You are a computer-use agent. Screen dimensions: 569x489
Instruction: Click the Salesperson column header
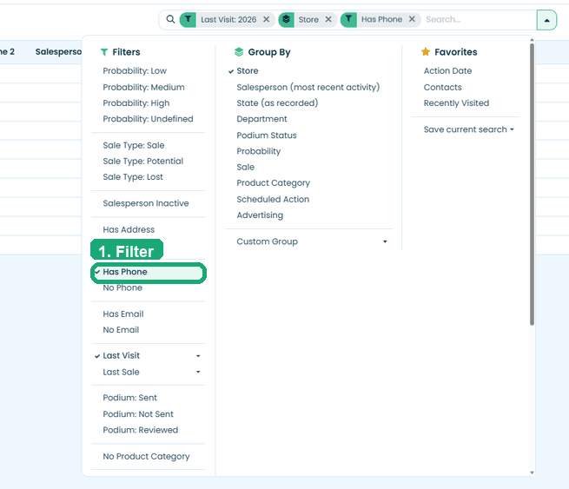[58, 52]
